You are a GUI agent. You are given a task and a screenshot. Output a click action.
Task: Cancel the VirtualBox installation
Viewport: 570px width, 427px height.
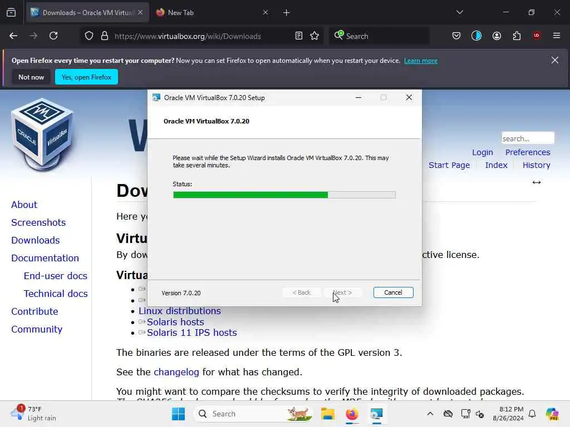tap(394, 292)
